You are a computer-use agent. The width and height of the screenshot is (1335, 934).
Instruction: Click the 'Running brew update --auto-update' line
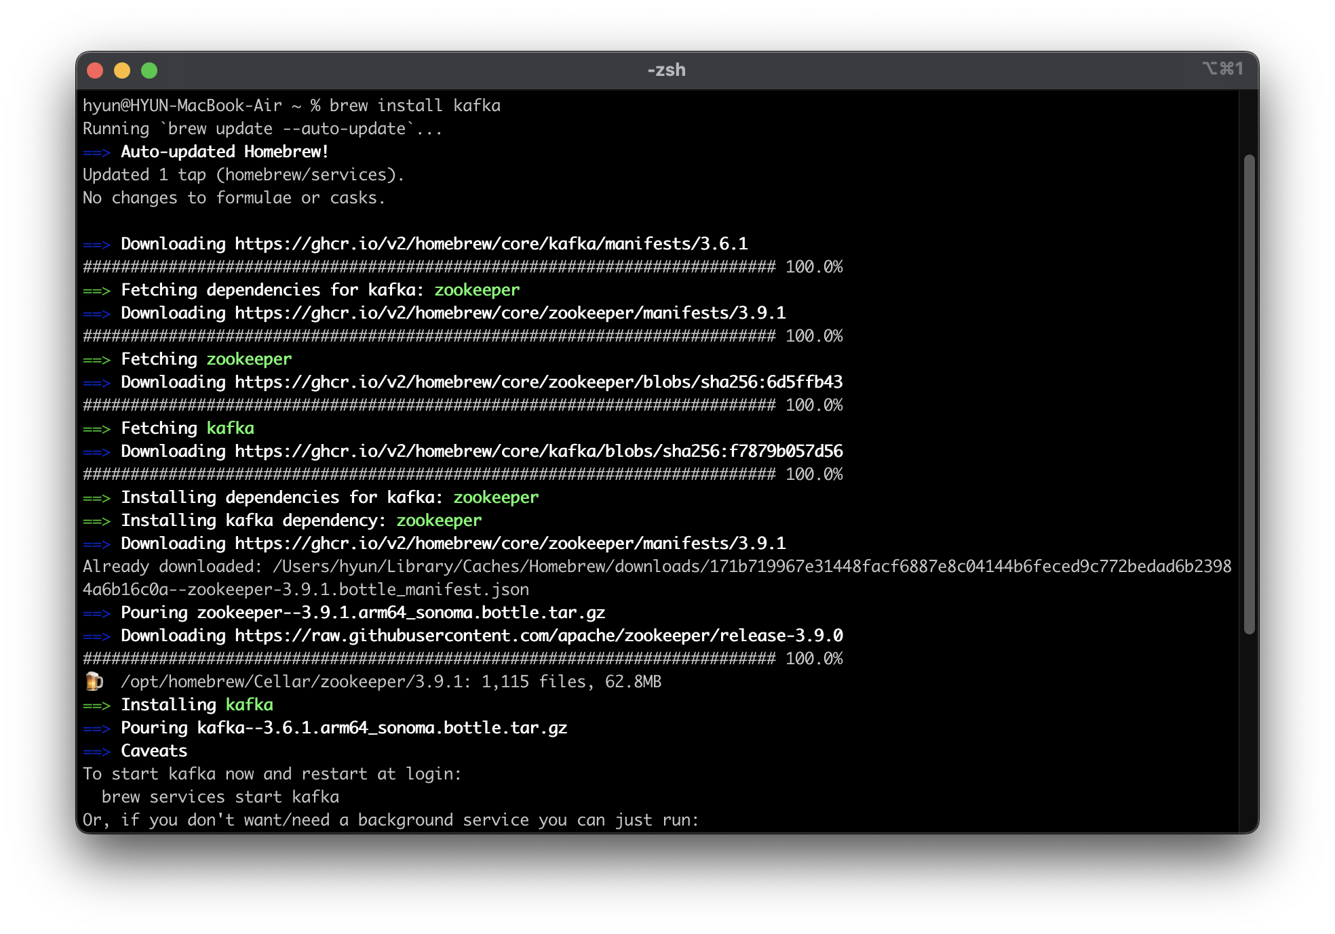click(263, 129)
